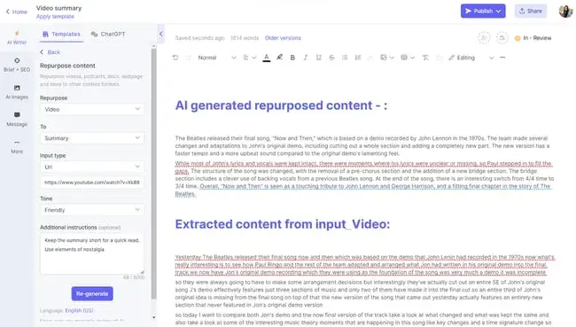Click the redo icon in the editor toolbar

point(189,58)
